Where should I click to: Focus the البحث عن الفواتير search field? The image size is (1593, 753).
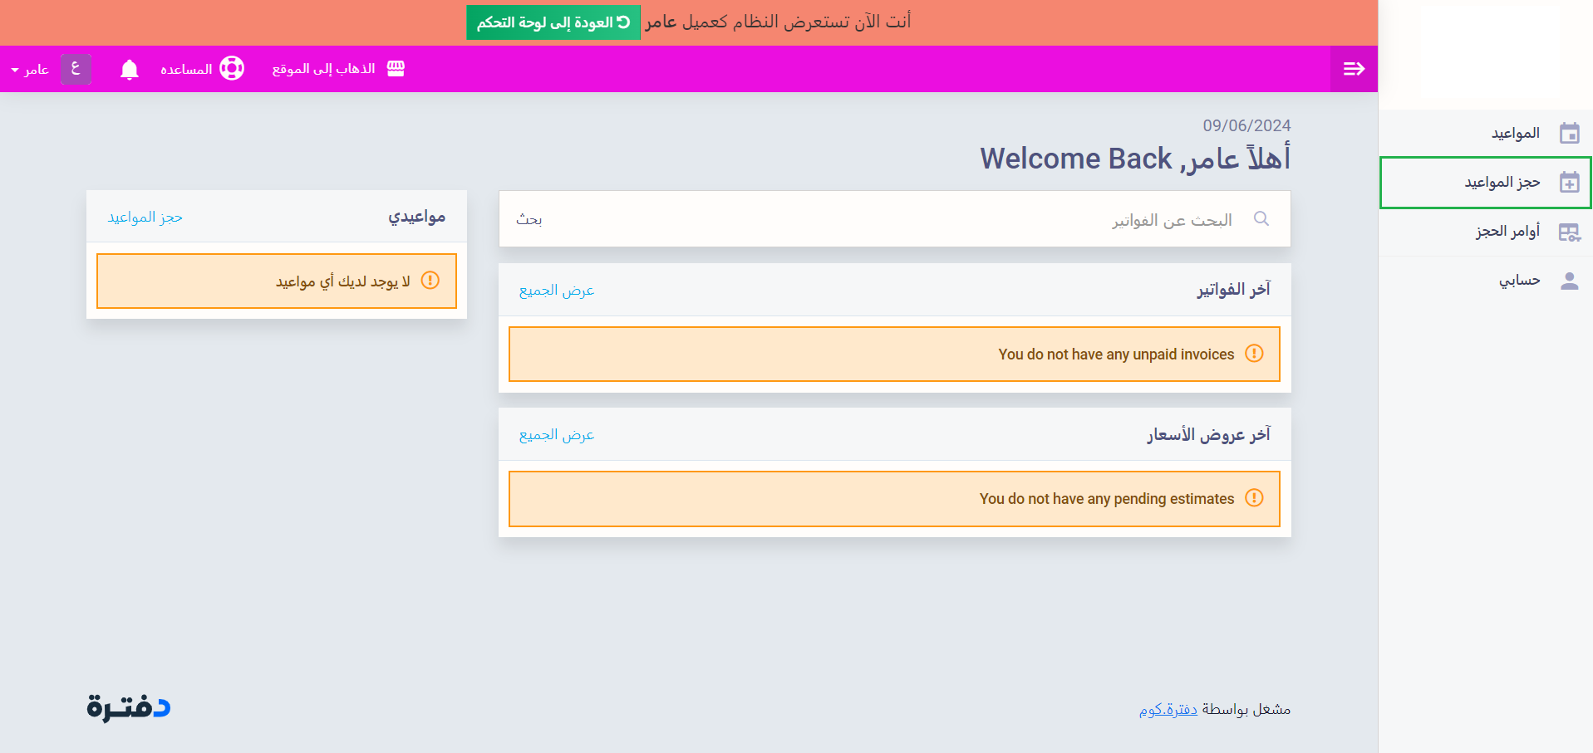914,219
